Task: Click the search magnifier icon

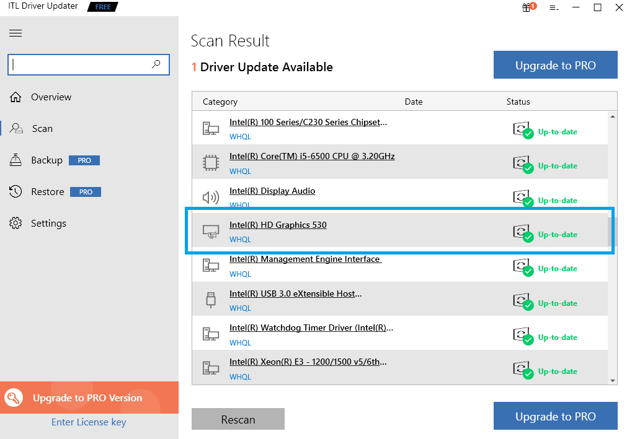Action: [156, 64]
